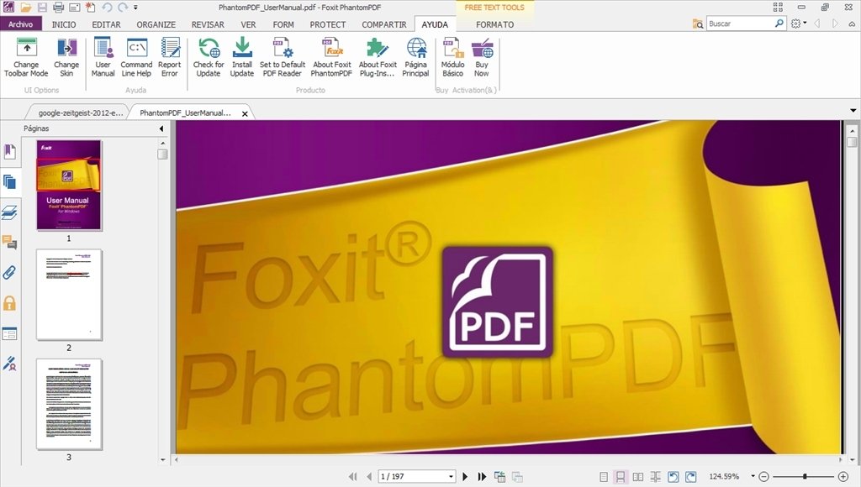The width and height of the screenshot is (861, 487).
Task: Open the Archivo menu
Action: [21, 24]
